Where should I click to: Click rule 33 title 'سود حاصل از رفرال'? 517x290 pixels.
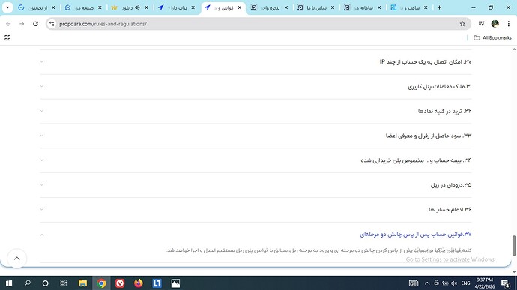[429, 136]
